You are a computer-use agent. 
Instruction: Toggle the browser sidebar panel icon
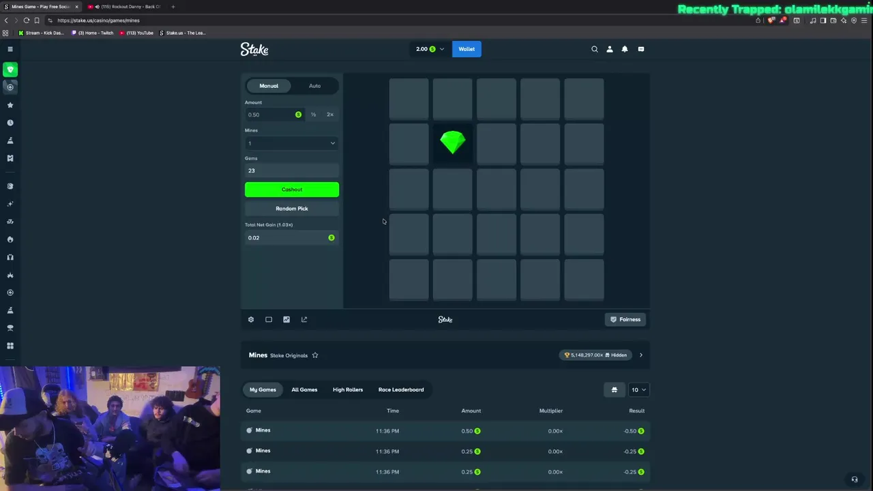(x=823, y=20)
